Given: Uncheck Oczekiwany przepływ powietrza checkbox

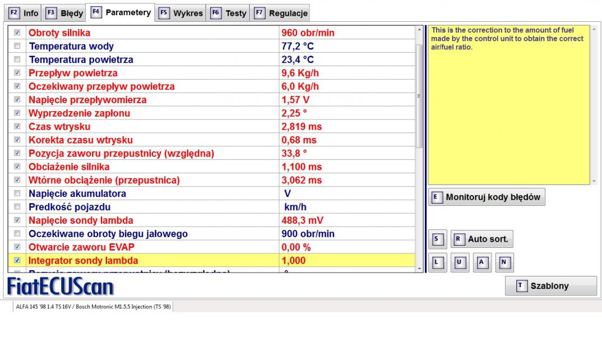Looking at the screenshot, I should 17,86.
